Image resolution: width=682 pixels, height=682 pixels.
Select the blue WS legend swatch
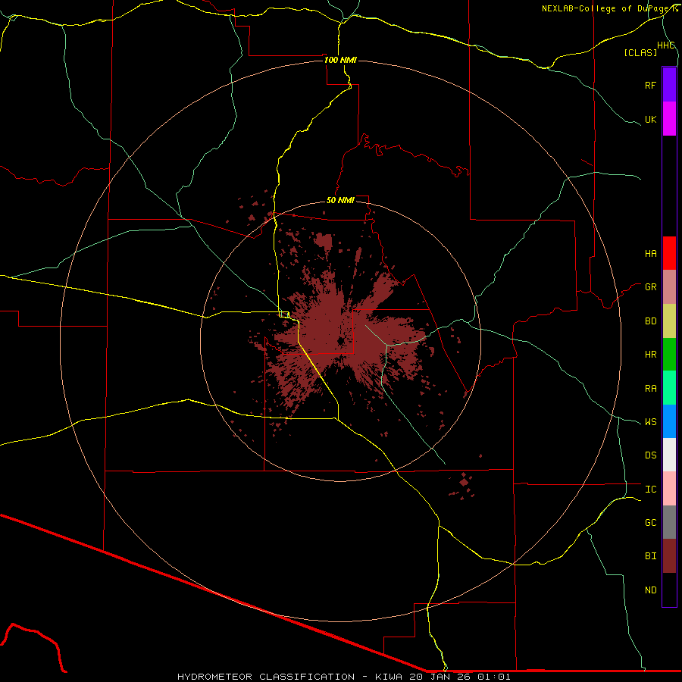669,421
